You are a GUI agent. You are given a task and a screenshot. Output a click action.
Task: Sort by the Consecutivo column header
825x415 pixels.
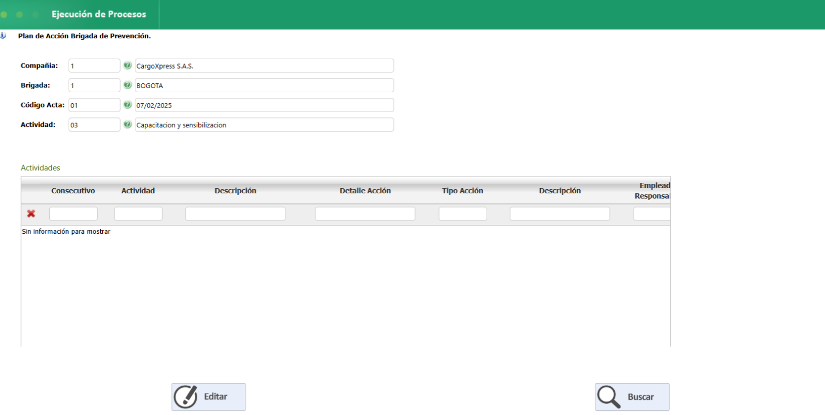coord(73,191)
